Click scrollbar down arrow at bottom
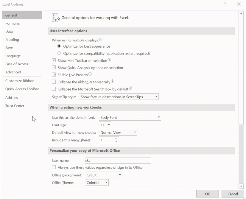This screenshot has height=199, width=246. (241, 186)
